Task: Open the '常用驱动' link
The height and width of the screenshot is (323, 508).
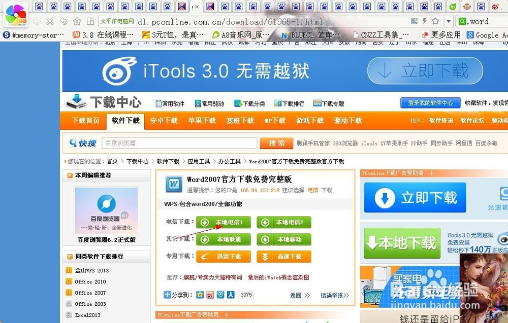Action: 209,103
